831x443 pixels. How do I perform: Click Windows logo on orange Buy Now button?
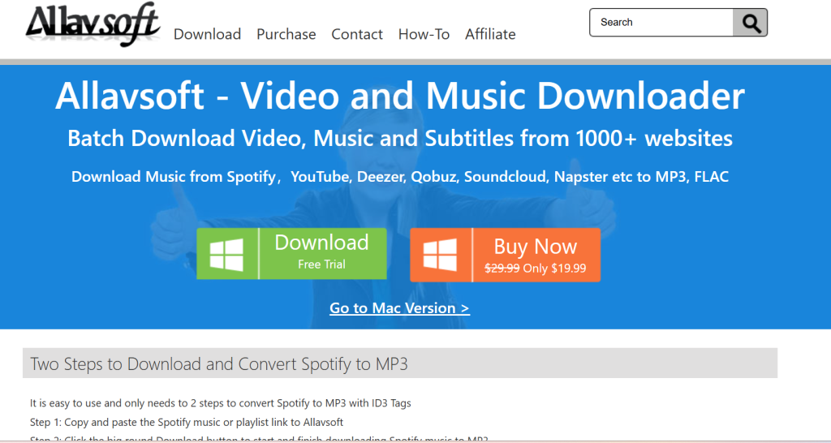click(x=441, y=255)
